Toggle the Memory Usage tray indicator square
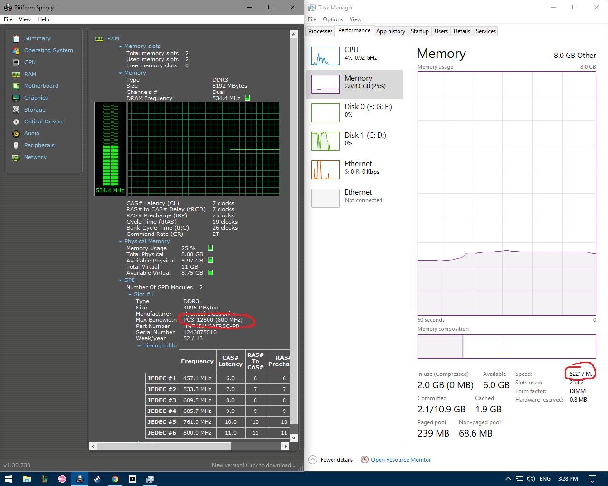 210,248
